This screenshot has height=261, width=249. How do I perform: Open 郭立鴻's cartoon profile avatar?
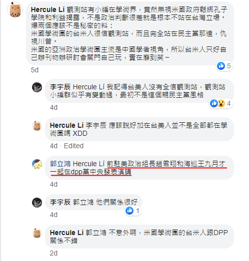(37, 164)
